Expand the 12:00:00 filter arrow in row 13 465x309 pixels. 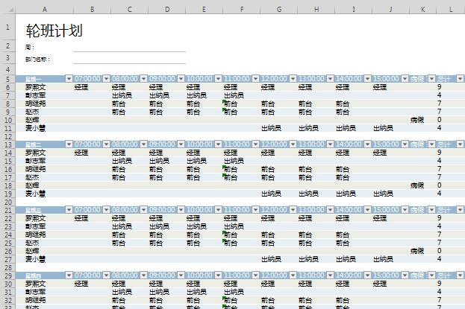click(x=293, y=144)
